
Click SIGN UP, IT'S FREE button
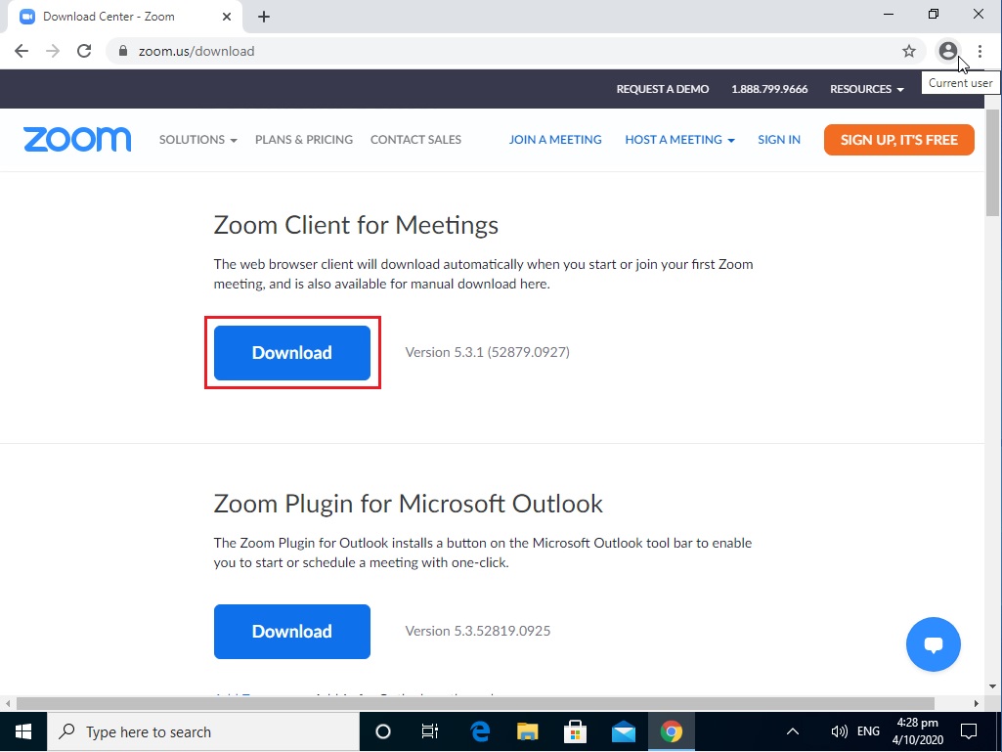coord(899,140)
